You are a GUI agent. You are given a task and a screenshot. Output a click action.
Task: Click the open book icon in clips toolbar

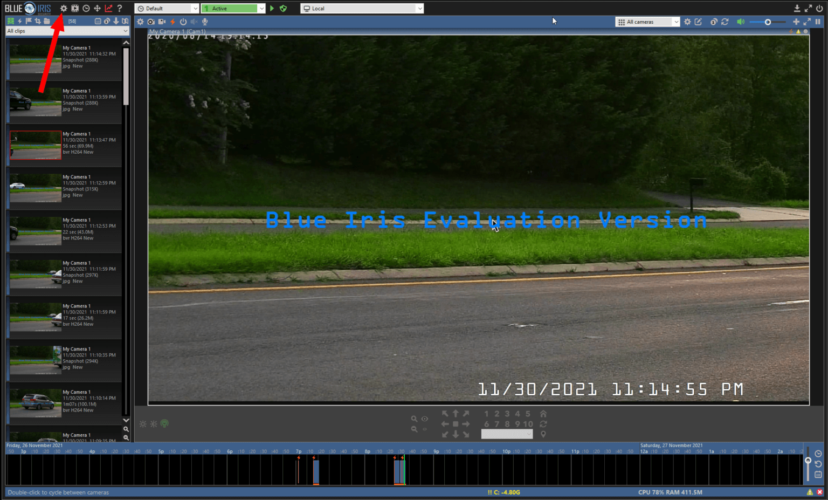tap(125, 21)
